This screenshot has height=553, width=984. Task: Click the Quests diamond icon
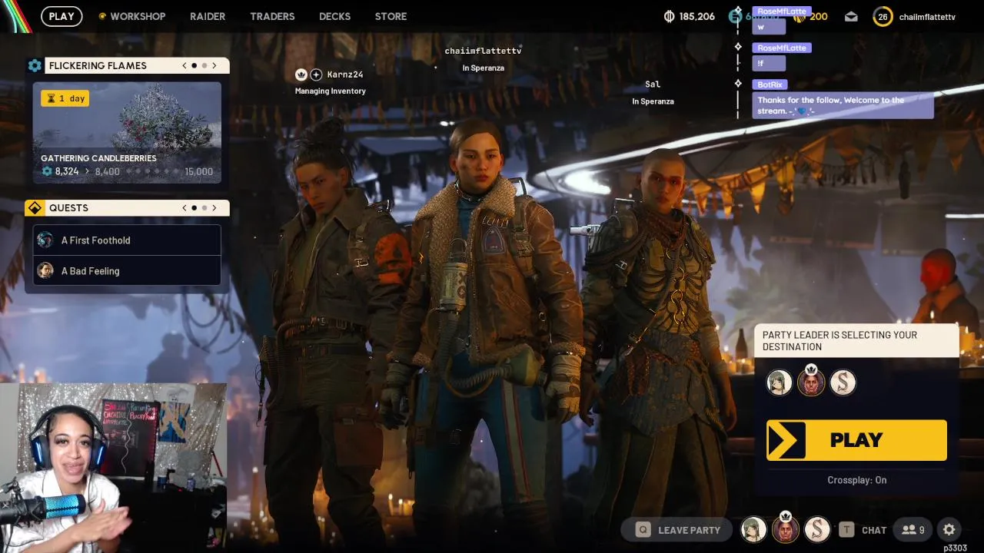pos(35,208)
